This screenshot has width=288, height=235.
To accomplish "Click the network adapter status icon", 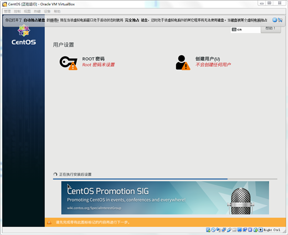I will coord(224,229).
